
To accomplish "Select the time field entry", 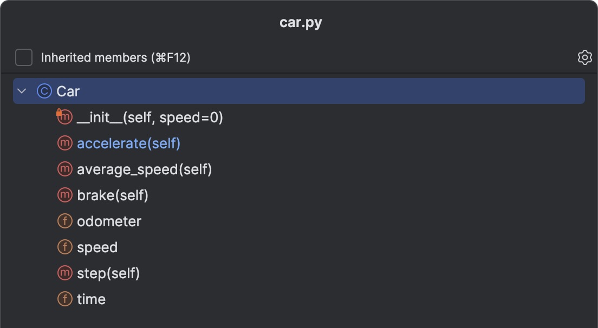I will (x=92, y=299).
